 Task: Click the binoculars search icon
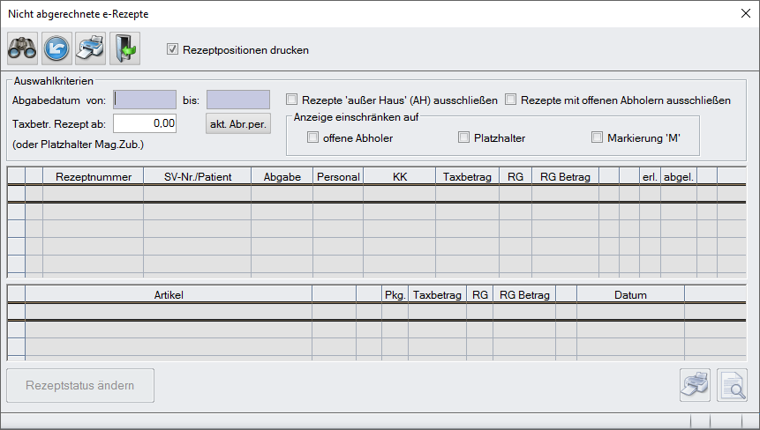22,48
